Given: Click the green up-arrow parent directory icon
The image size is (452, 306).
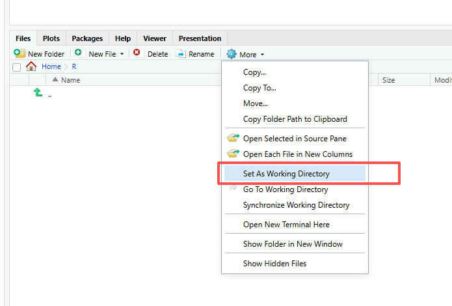Looking at the screenshot, I should click(38, 93).
